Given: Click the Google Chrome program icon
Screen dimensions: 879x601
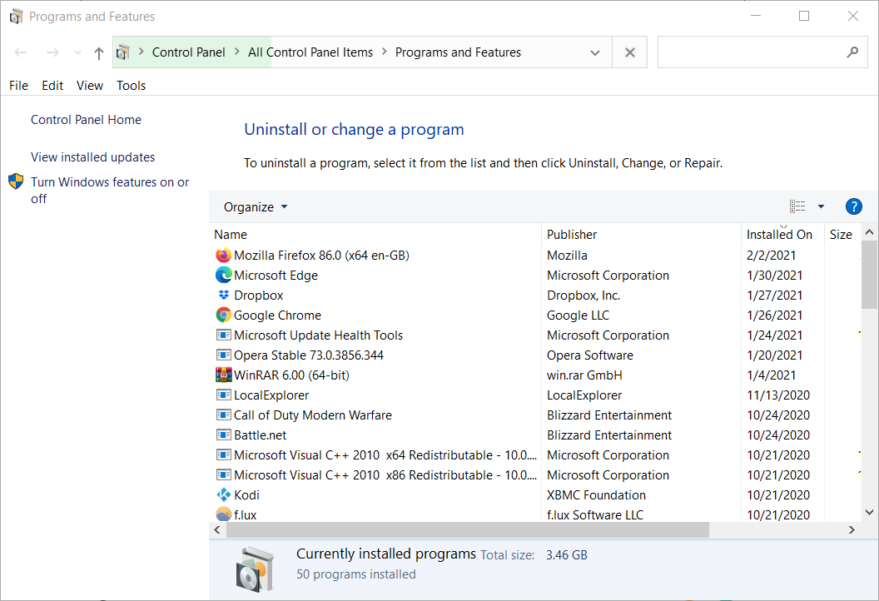Looking at the screenshot, I should [223, 315].
